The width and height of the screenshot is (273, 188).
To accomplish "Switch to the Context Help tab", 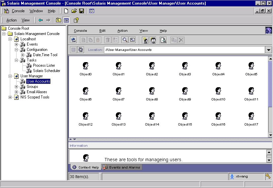I will point(86,167).
